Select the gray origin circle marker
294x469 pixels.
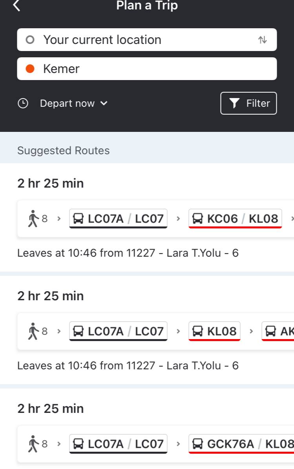point(30,40)
